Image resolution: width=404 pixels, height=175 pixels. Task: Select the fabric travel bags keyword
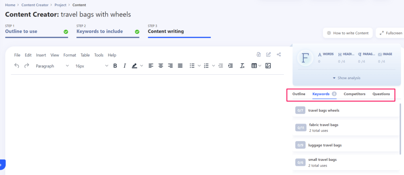pyautogui.click(x=324, y=125)
